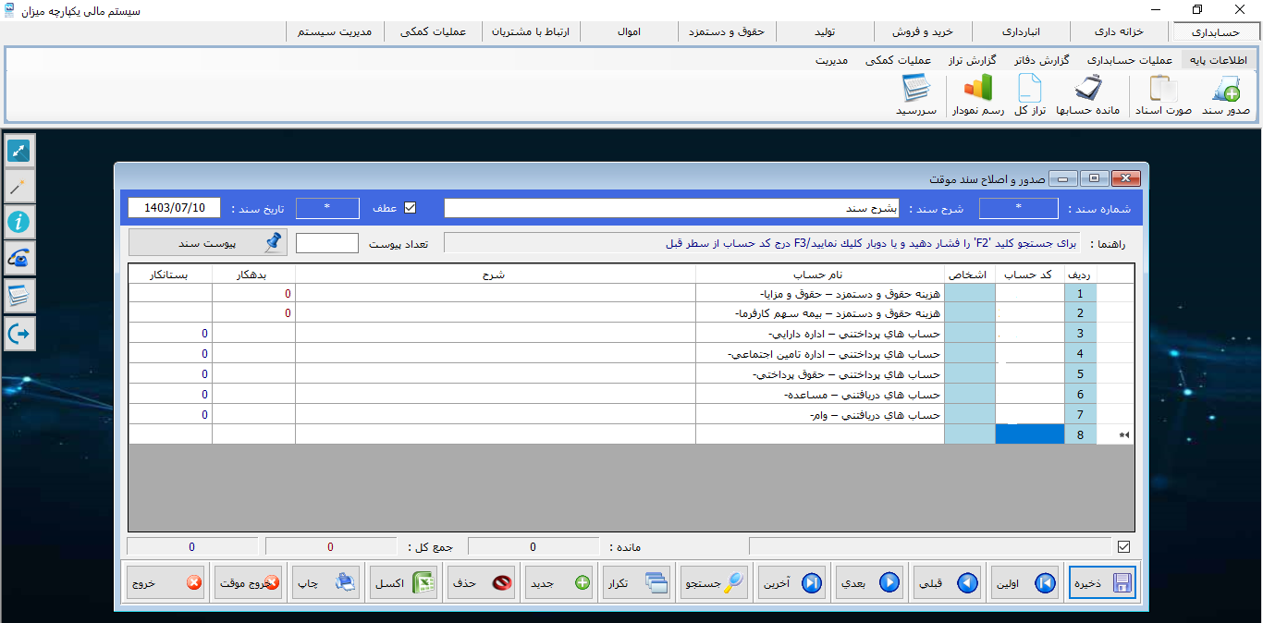This screenshot has height=623, width=1263.
Task: Open the حقوق و دستمزد menu
Action: click(x=728, y=31)
